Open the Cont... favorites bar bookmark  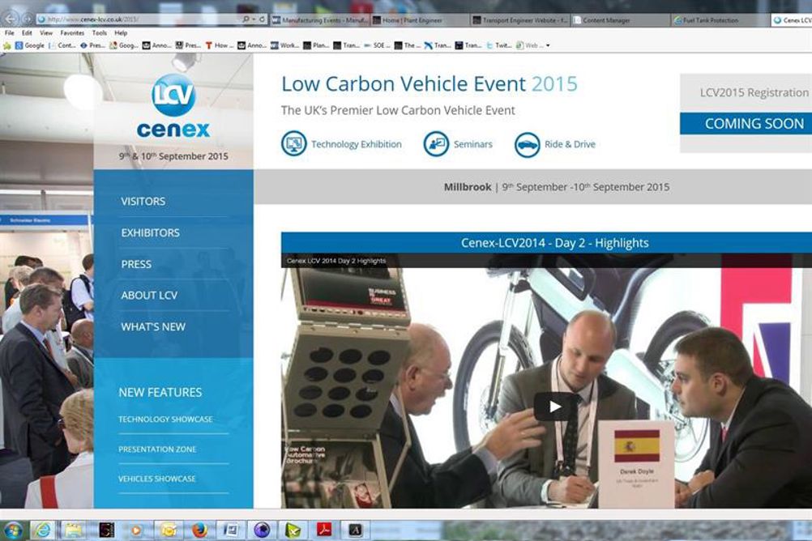(62, 45)
